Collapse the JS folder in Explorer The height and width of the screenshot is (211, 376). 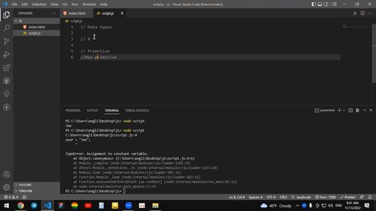[36, 21]
